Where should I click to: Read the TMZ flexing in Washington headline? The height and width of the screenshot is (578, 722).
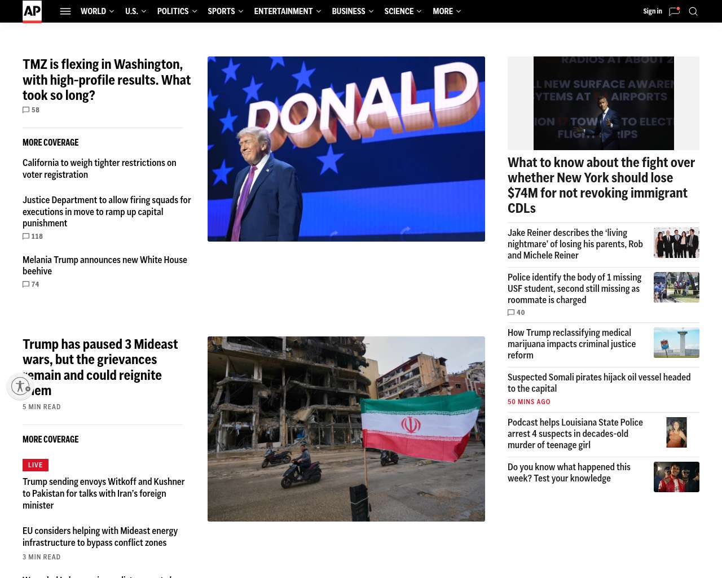[107, 80]
